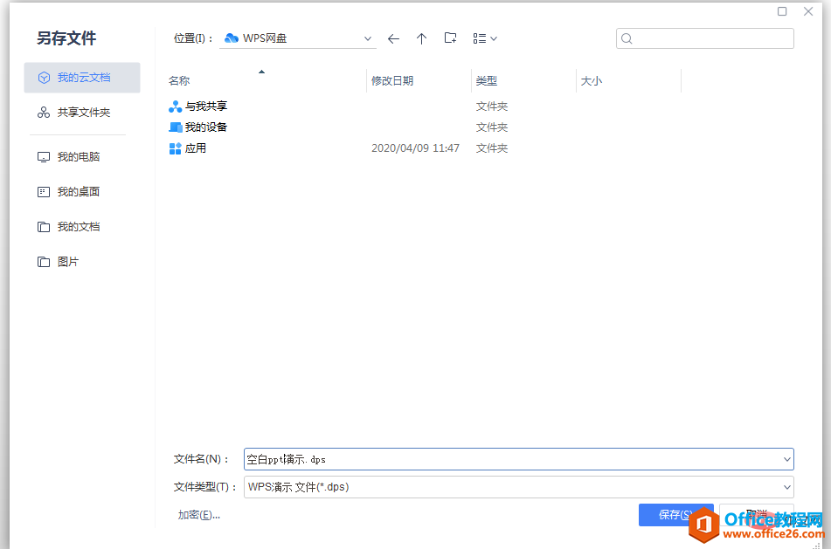Change the file list view mode

click(484, 38)
